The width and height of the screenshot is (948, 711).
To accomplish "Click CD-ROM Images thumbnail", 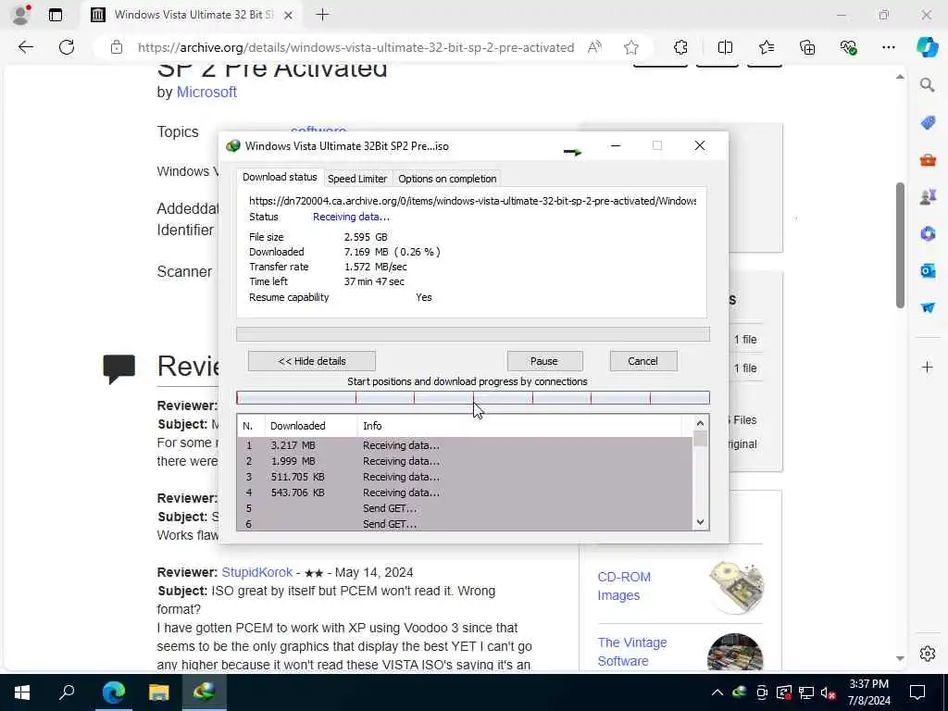I will pos(736,586).
